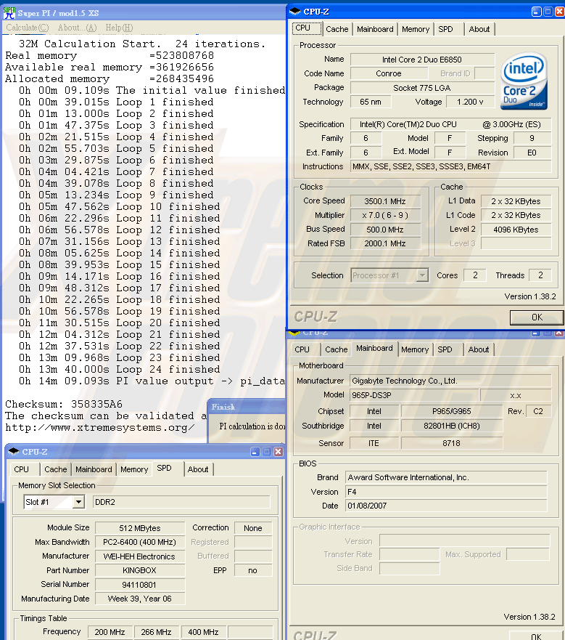The height and width of the screenshot is (640, 565).
Task: Click the Multiplier value x 7.0 ( 6 - 9 )
Action: [x=385, y=216]
